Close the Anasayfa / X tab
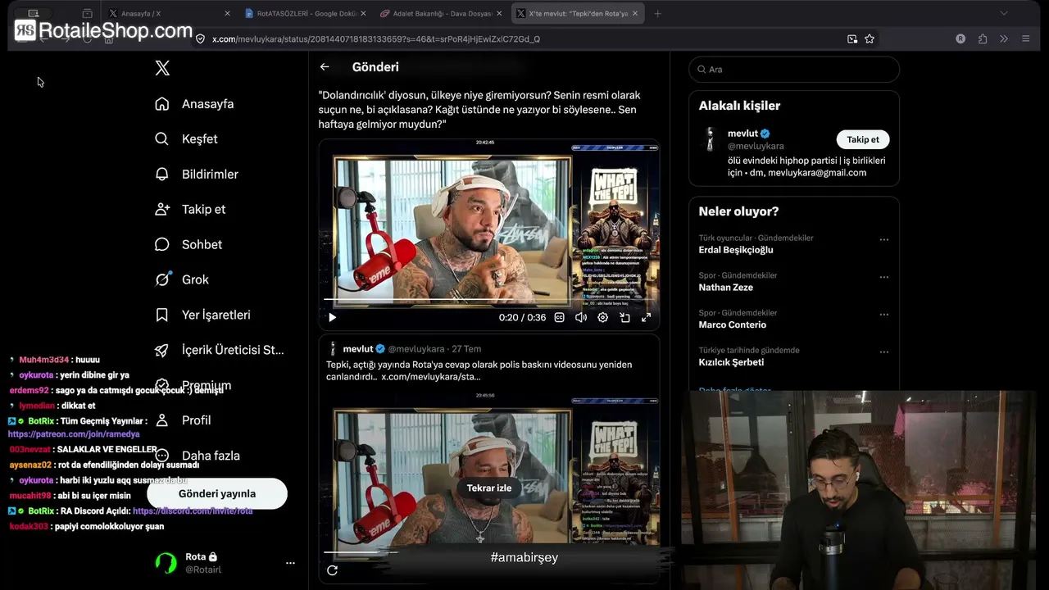1049x590 pixels. pyautogui.click(x=227, y=14)
